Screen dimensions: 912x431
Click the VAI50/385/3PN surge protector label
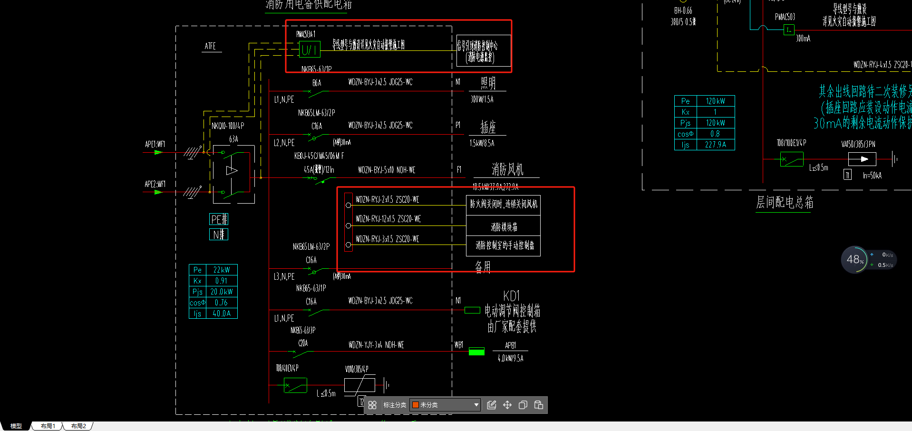858,144
